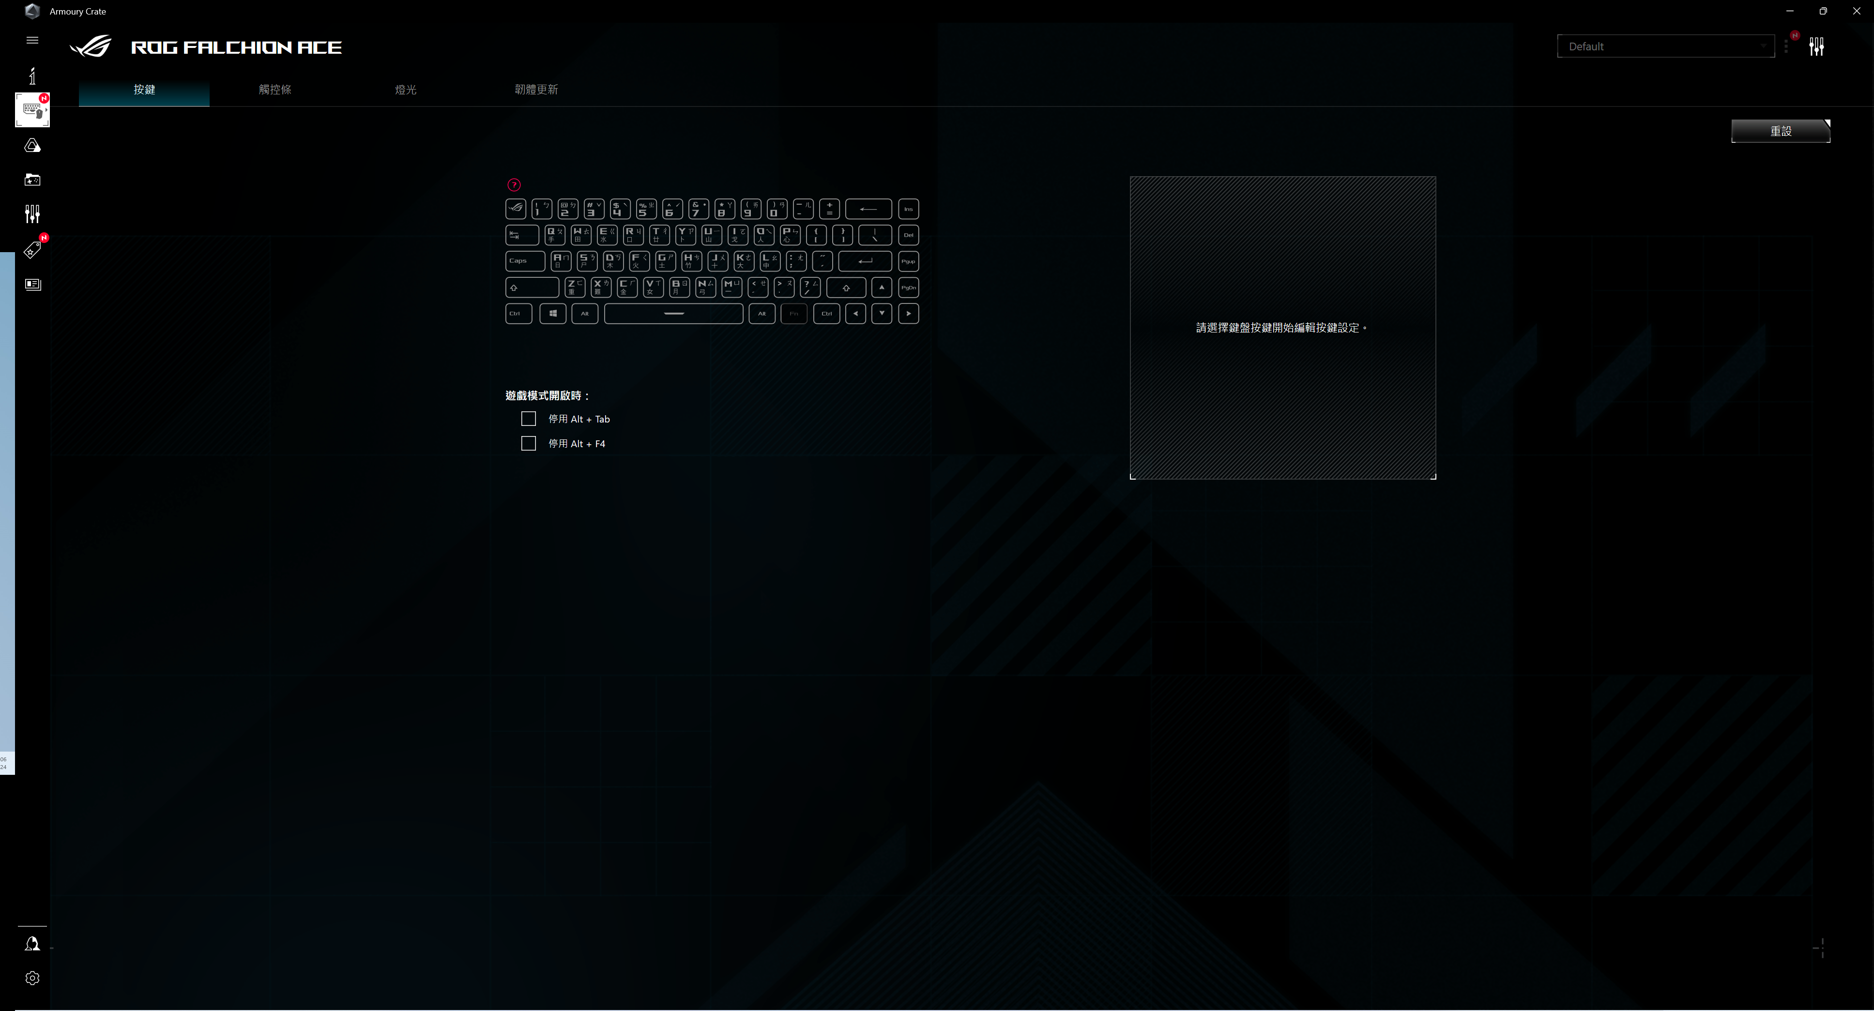
Task: Open the Home info icon in sidebar
Action: point(32,75)
